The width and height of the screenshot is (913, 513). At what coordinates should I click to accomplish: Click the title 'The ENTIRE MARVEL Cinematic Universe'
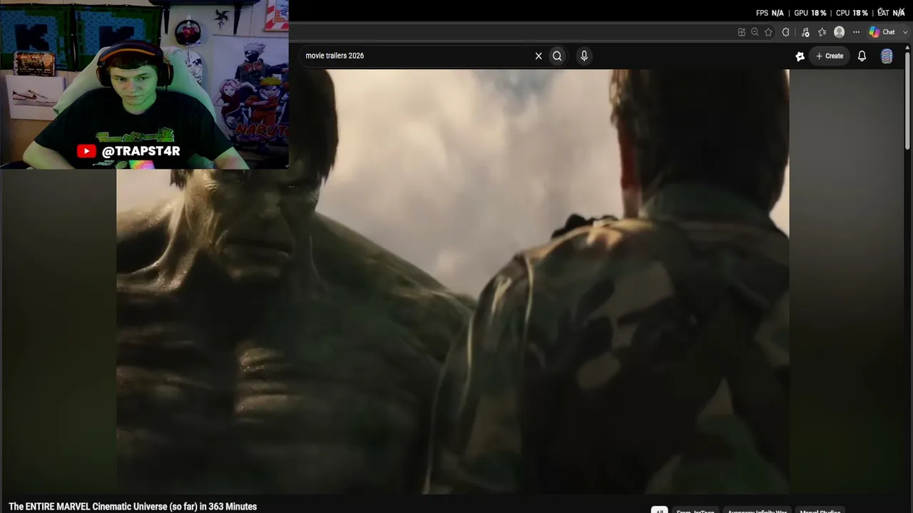(133, 507)
